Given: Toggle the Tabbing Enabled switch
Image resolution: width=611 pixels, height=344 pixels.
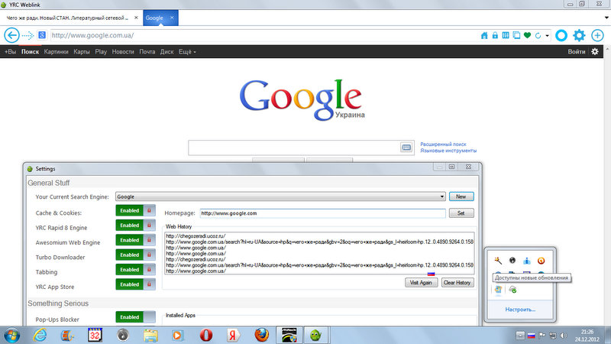Looking at the screenshot, I should (x=135, y=270).
